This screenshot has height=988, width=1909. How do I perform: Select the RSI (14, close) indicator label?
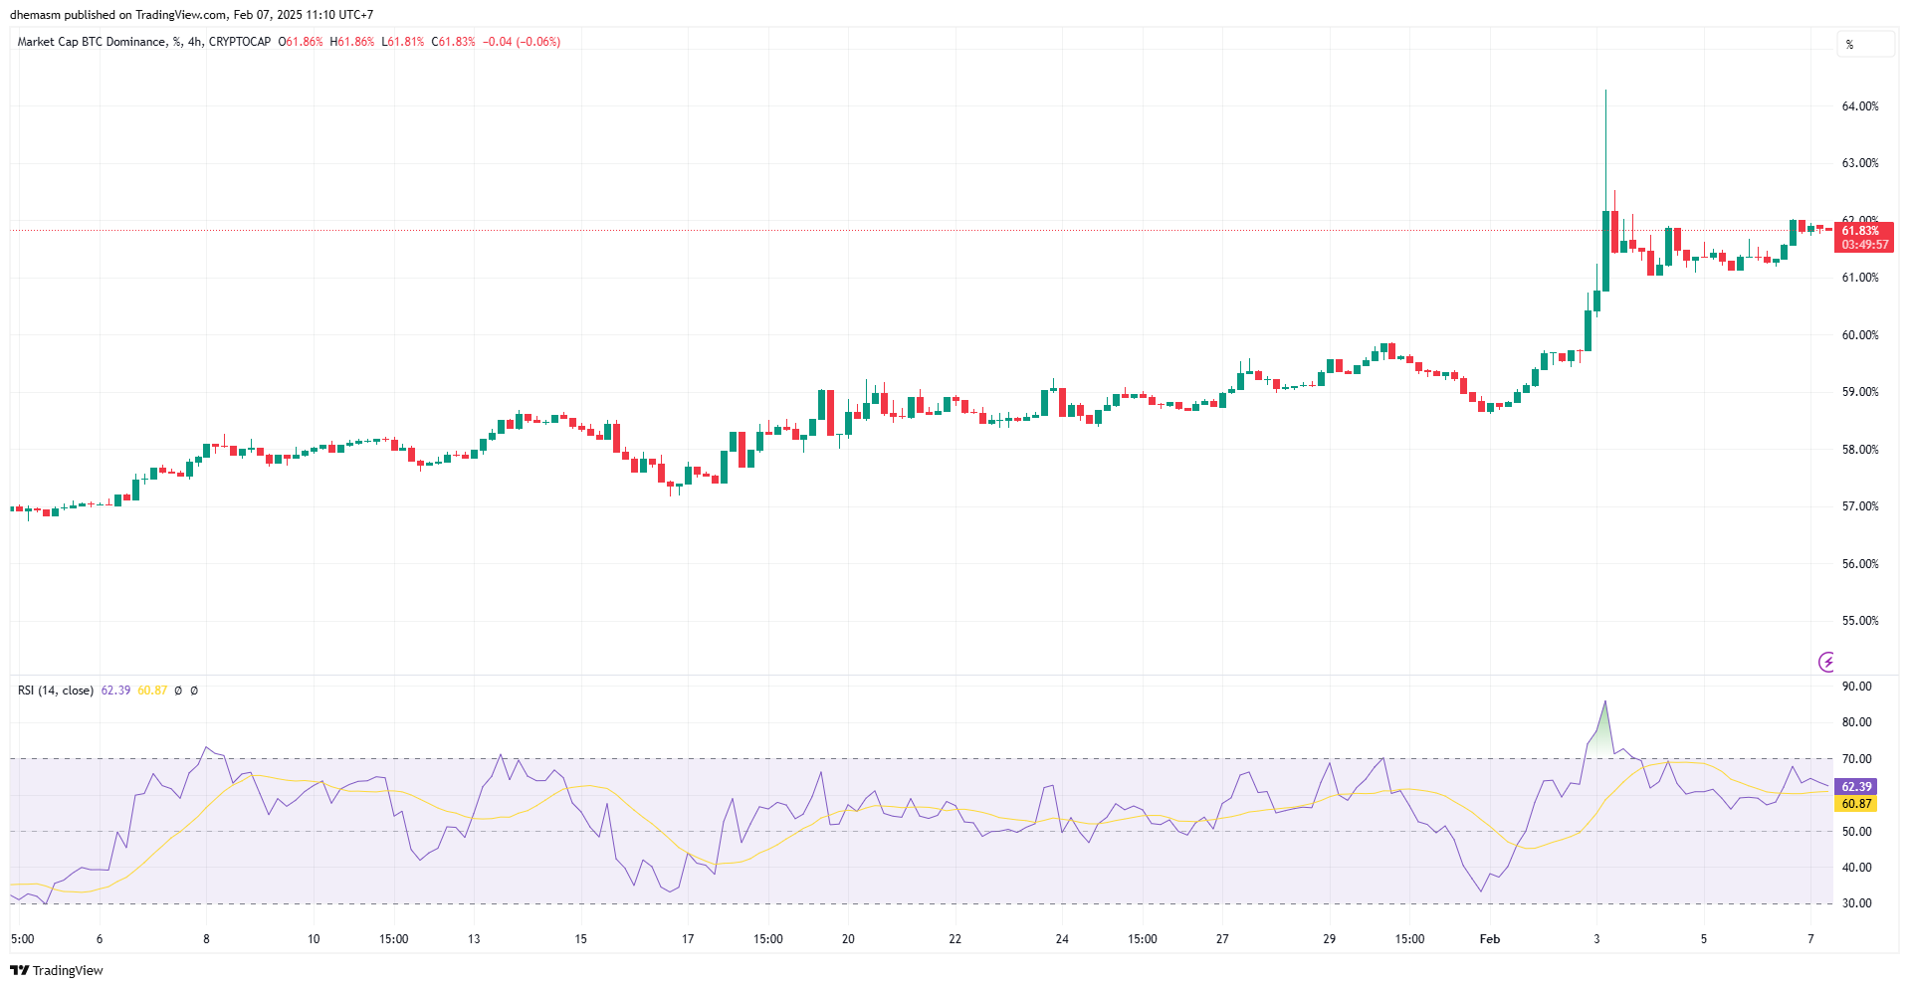pyautogui.click(x=56, y=691)
